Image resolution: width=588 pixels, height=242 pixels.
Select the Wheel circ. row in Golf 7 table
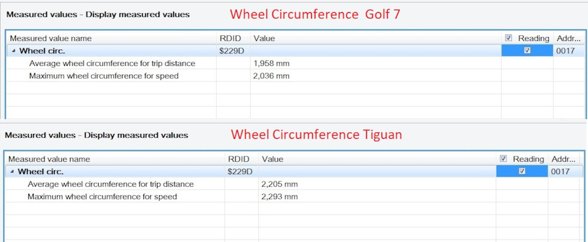coord(295,51)
